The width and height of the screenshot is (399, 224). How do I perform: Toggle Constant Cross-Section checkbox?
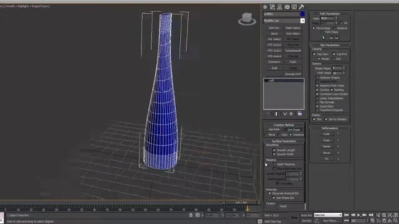coord(317,94)
